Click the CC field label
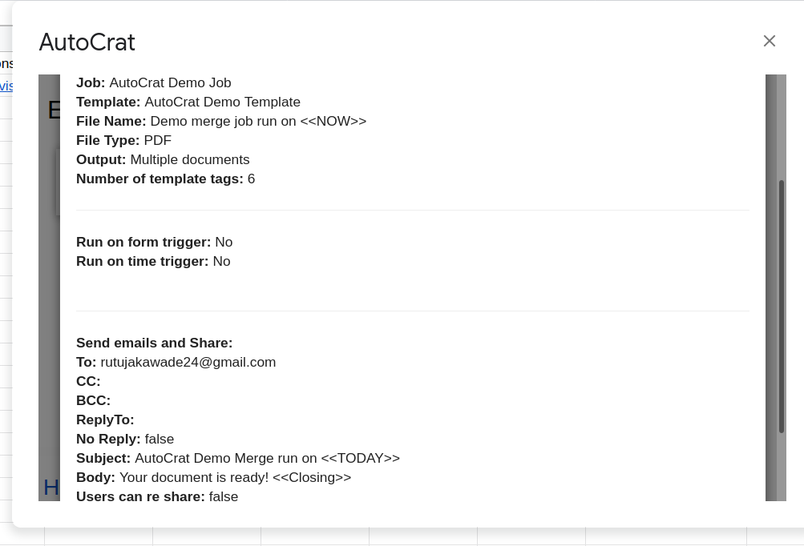The height and width of the screenshot is (546, 804). point(88,381)
